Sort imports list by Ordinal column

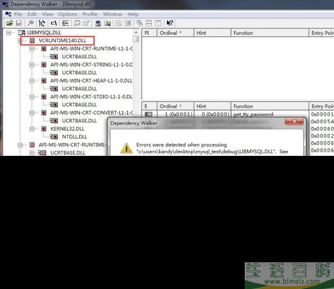click(x=175, y=33)
